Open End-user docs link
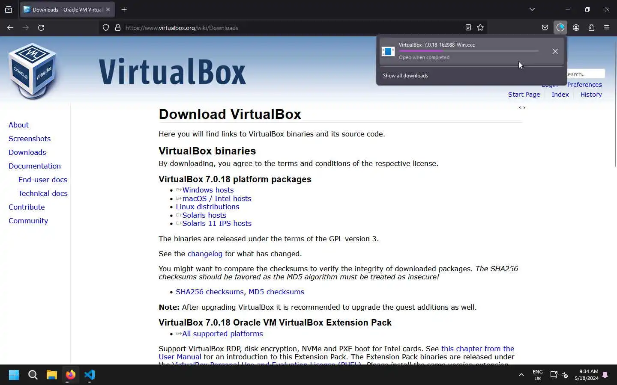This screenshot has height=385, width=617. click(42, 180)
